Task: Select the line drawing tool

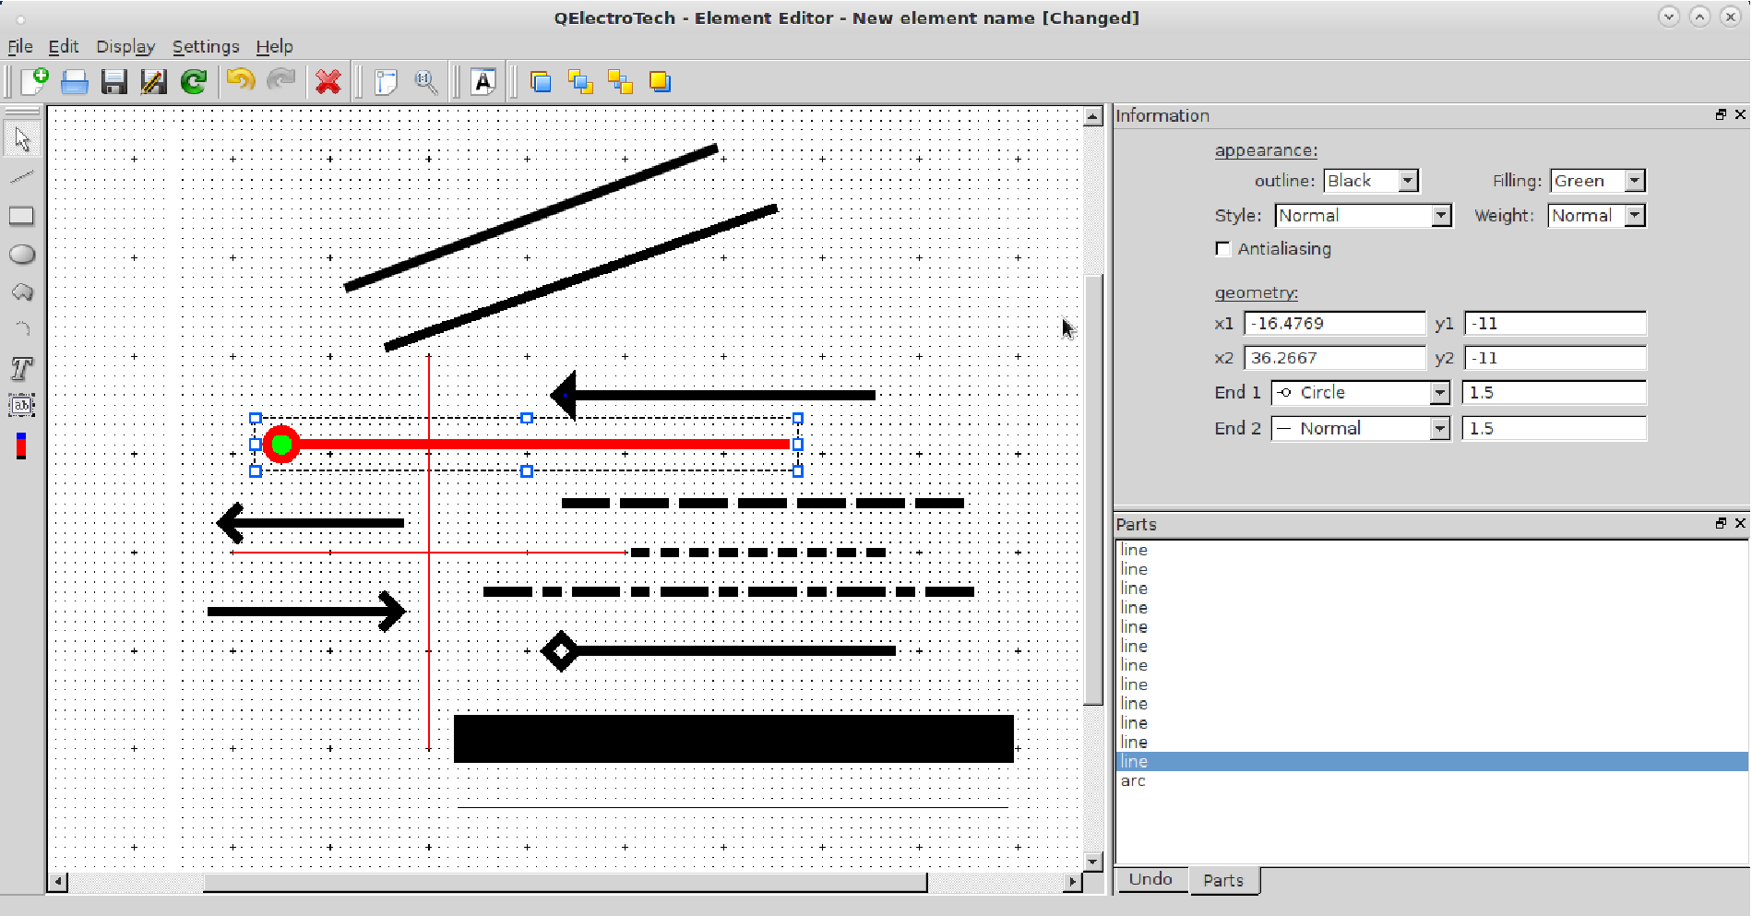Action: pos(21,177)
